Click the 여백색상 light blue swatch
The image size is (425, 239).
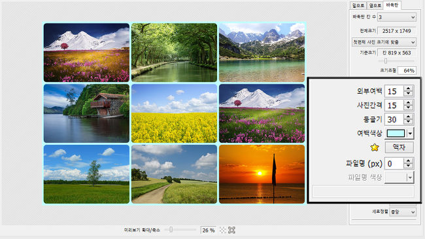pos(396,134)
